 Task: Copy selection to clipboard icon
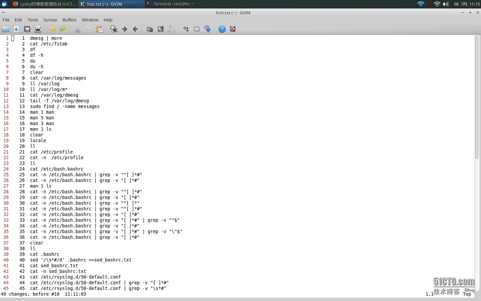(89, 29)
